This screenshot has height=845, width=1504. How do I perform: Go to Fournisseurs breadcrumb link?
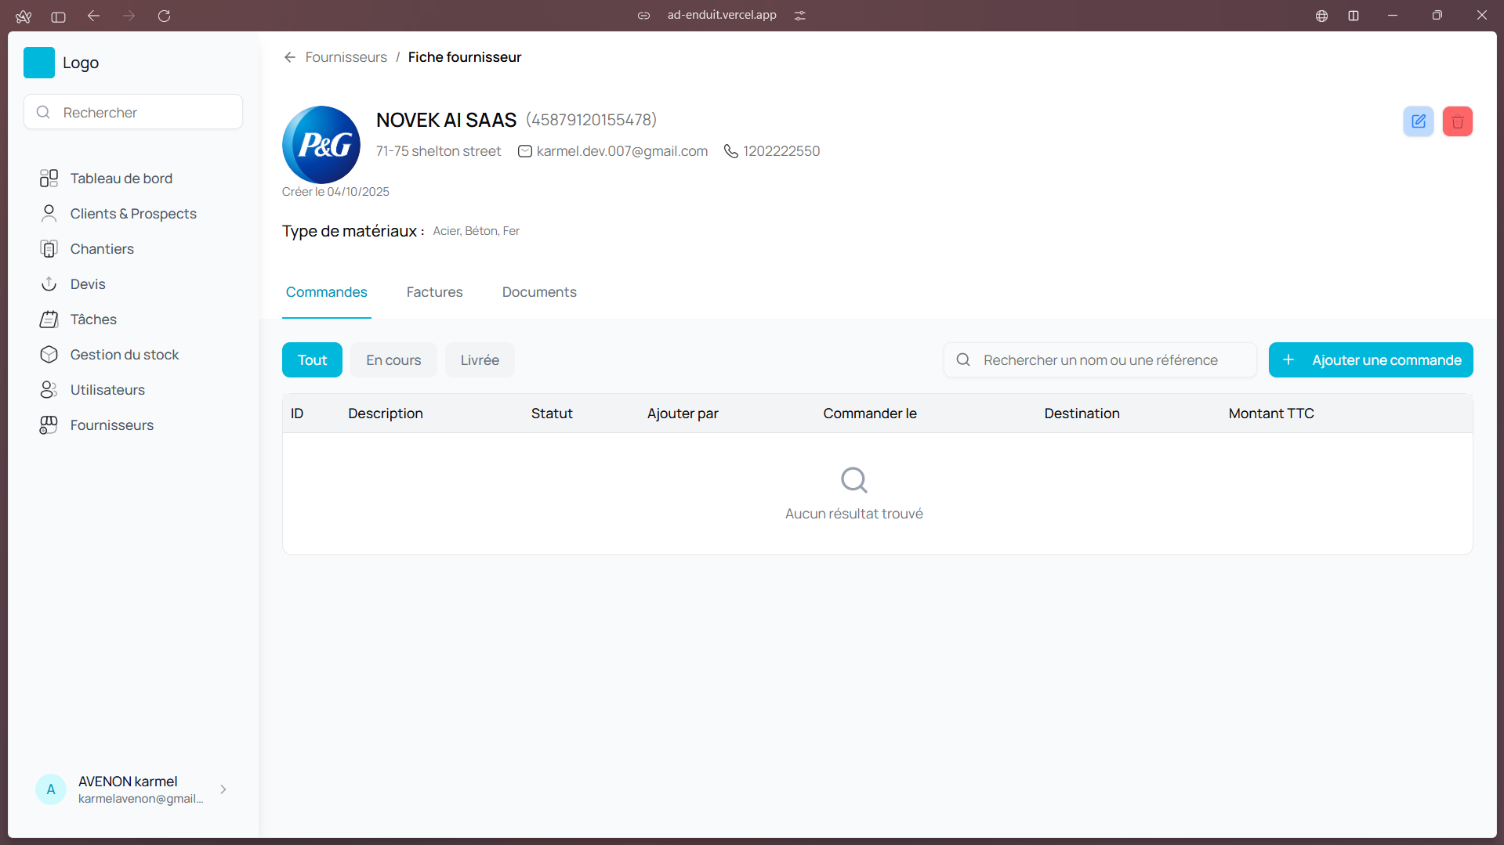[x=346, y=57]
